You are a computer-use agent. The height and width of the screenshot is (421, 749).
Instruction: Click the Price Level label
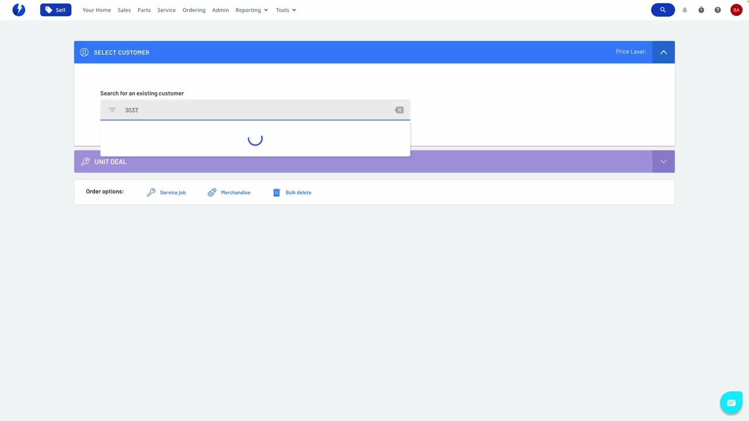click(x=631, y=51)
